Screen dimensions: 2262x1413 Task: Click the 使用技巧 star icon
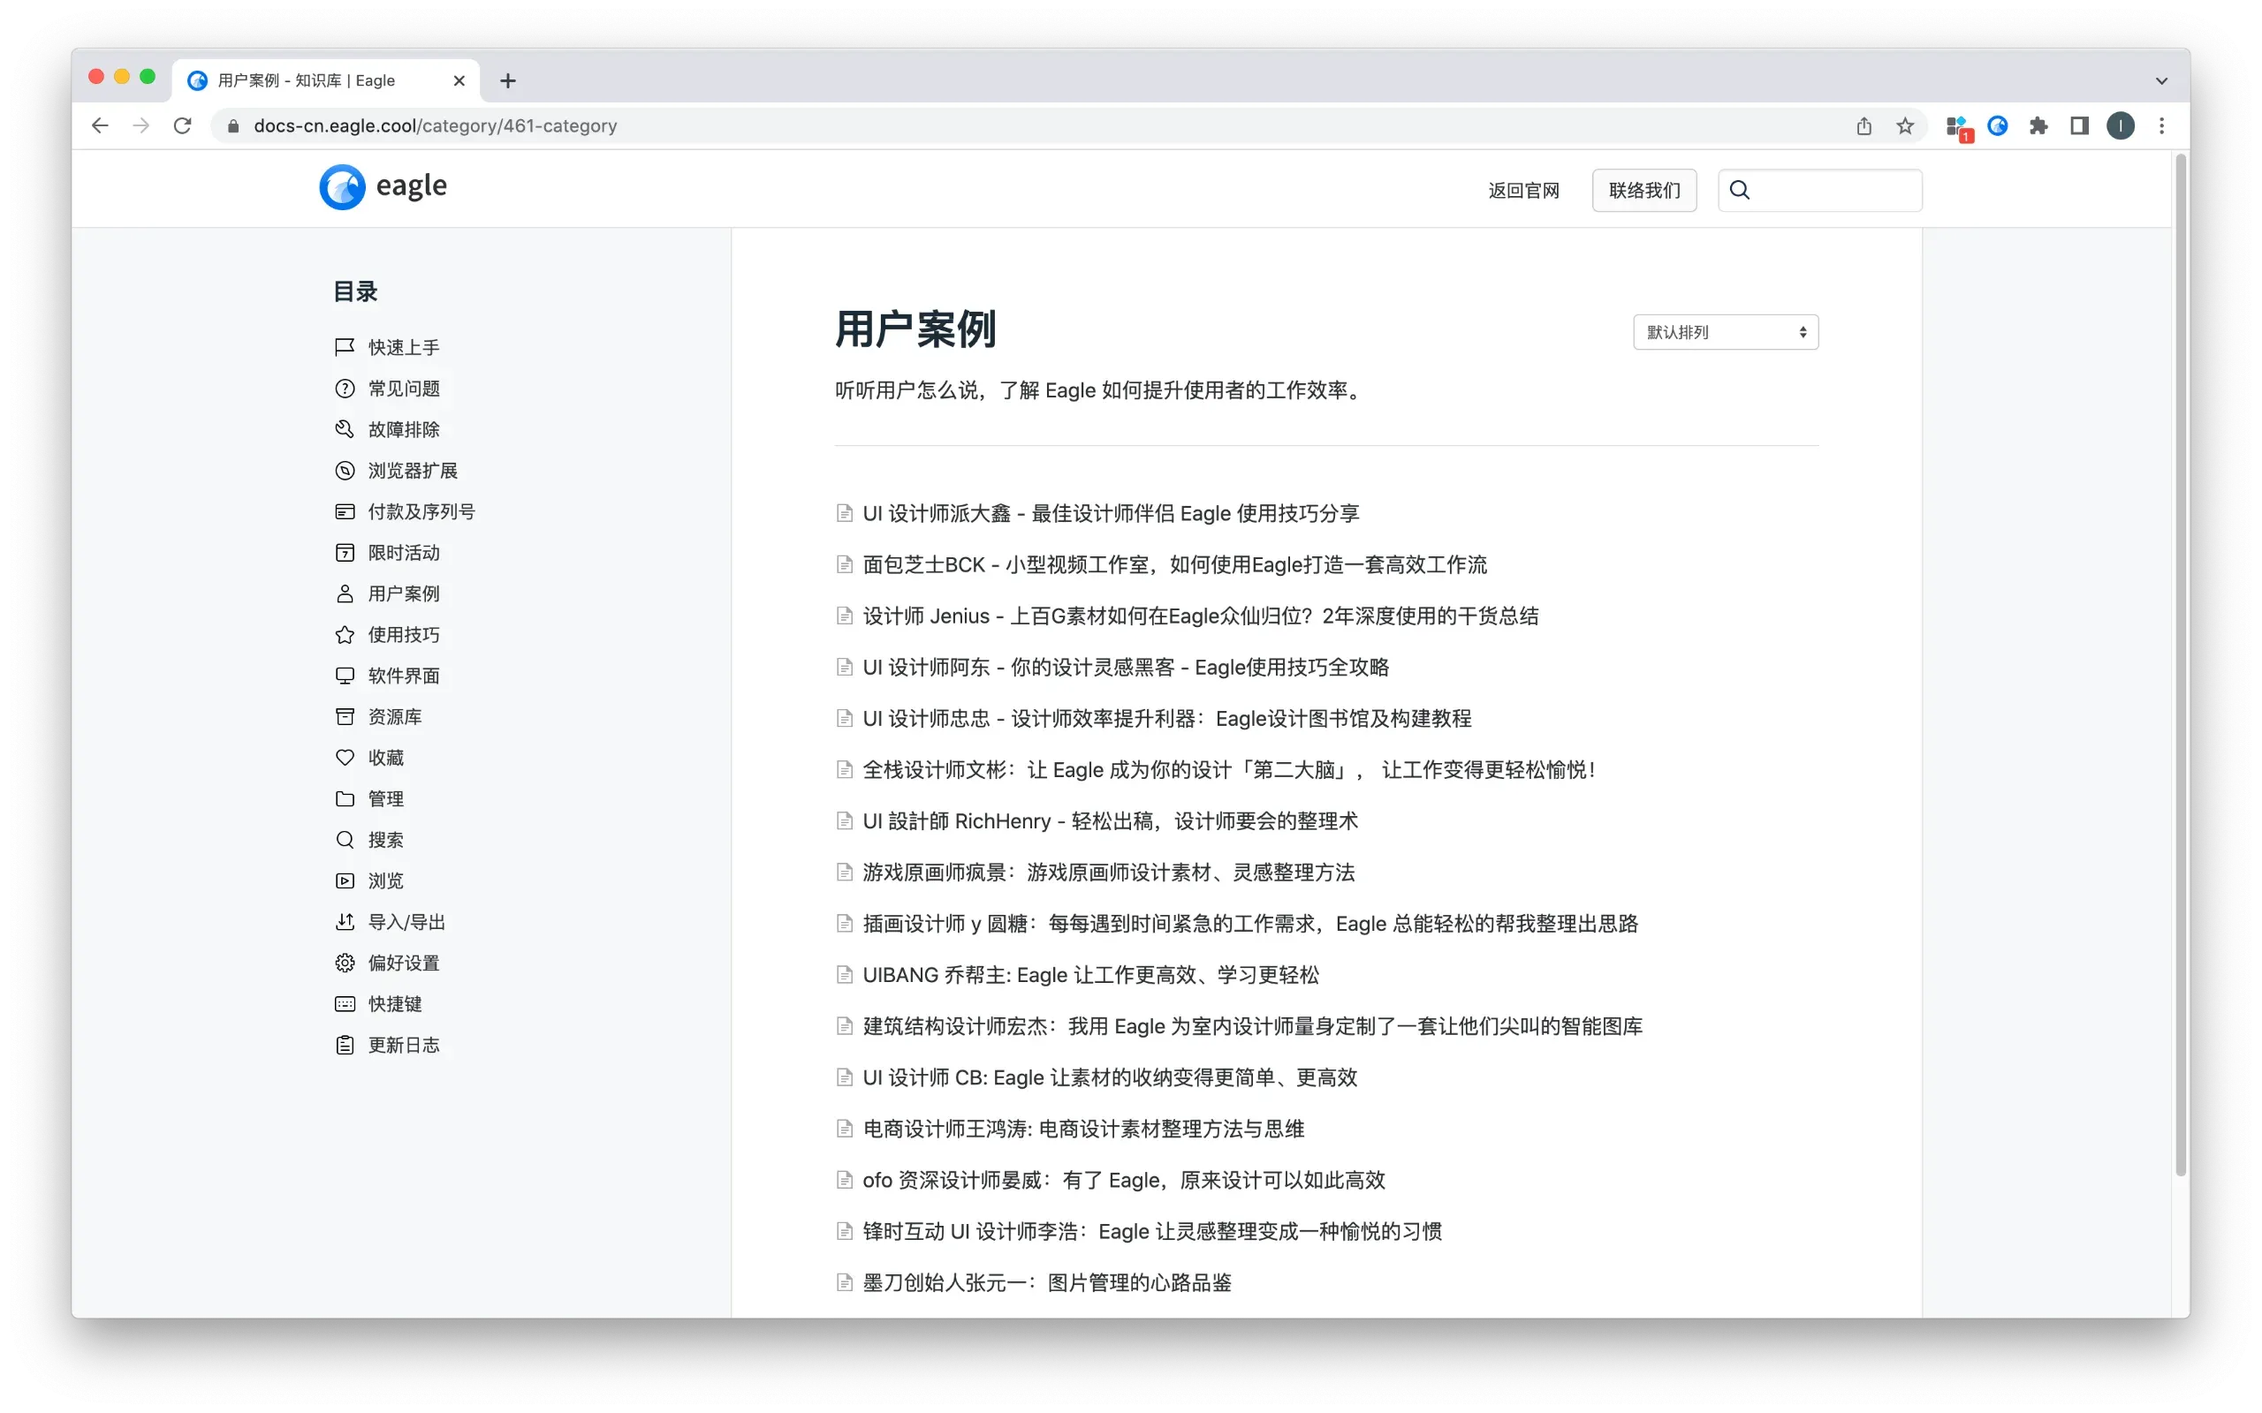(345, 635)
